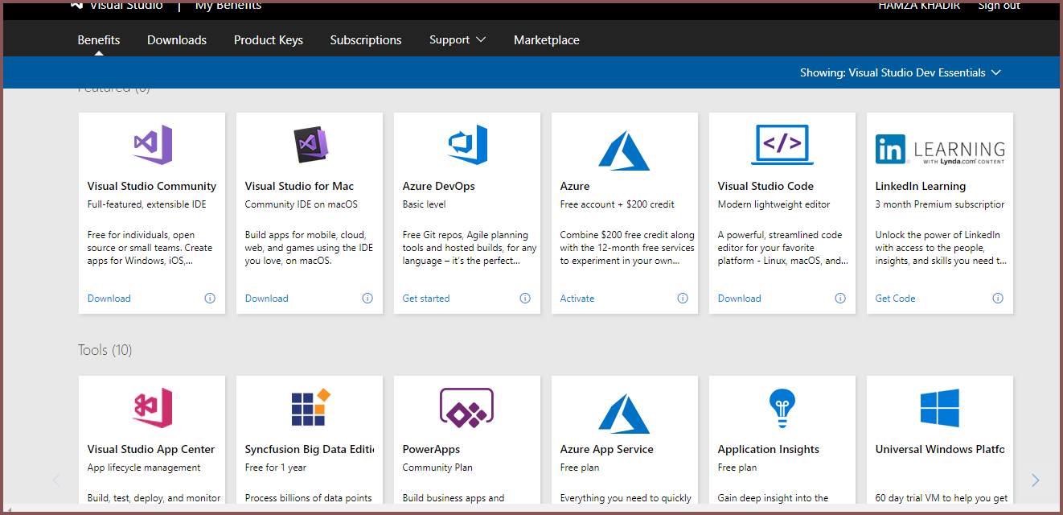Click the Visual Studio Code laptop icon

(x=782, y=145)
